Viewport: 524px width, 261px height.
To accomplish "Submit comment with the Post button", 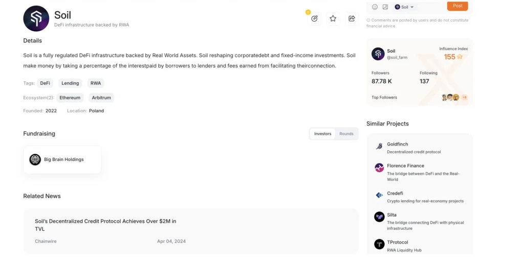I will tap(457, 6).
